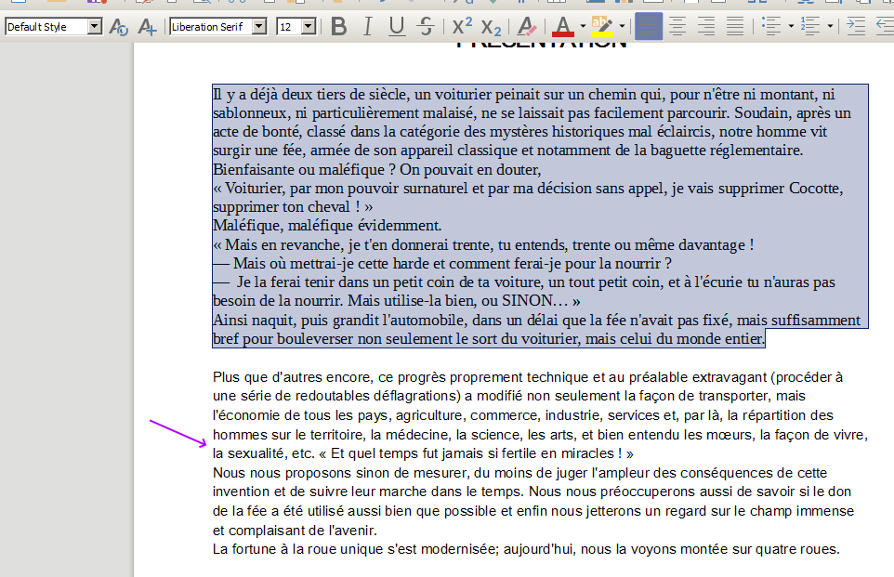Open the font size dropdown list
Screen dimensions: 894x577
[309, 27]
